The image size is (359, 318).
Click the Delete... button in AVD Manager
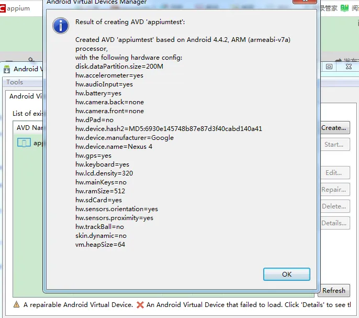pos(335,206)
